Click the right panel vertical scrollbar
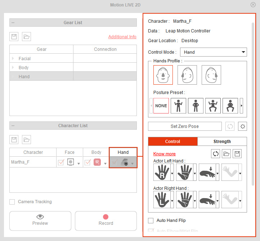Viewport: 260px width, 241px height. tap(253, 104)
